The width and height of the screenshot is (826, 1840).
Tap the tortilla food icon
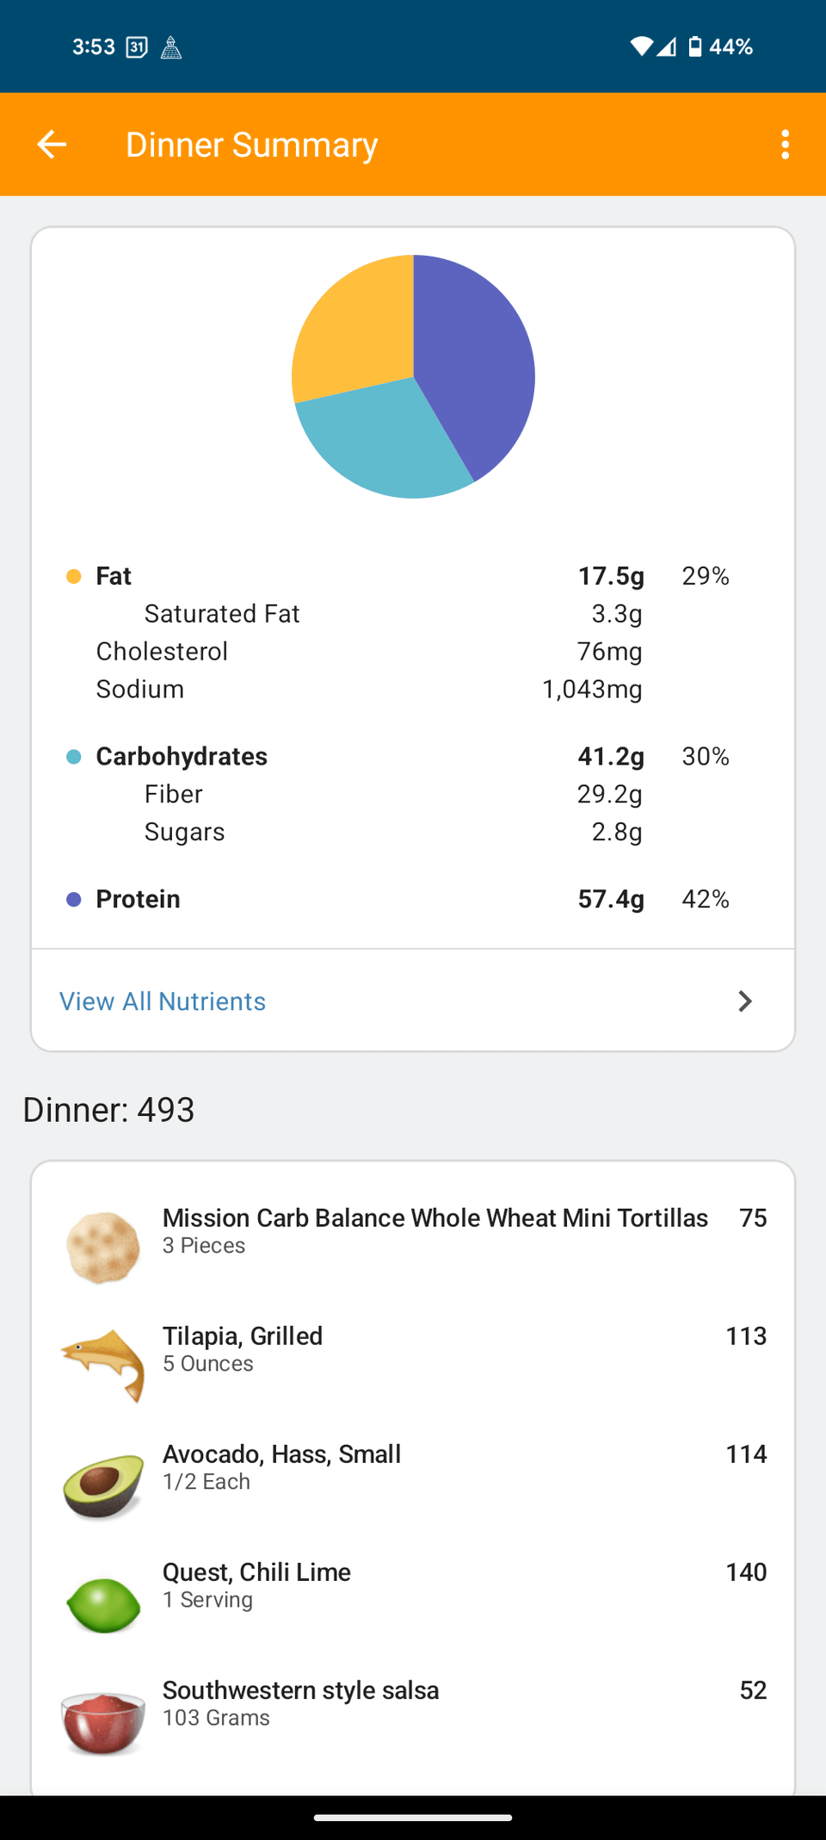pos(103,1248)
